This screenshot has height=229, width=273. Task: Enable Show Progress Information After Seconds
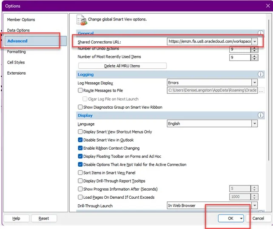tap(80, 189)
